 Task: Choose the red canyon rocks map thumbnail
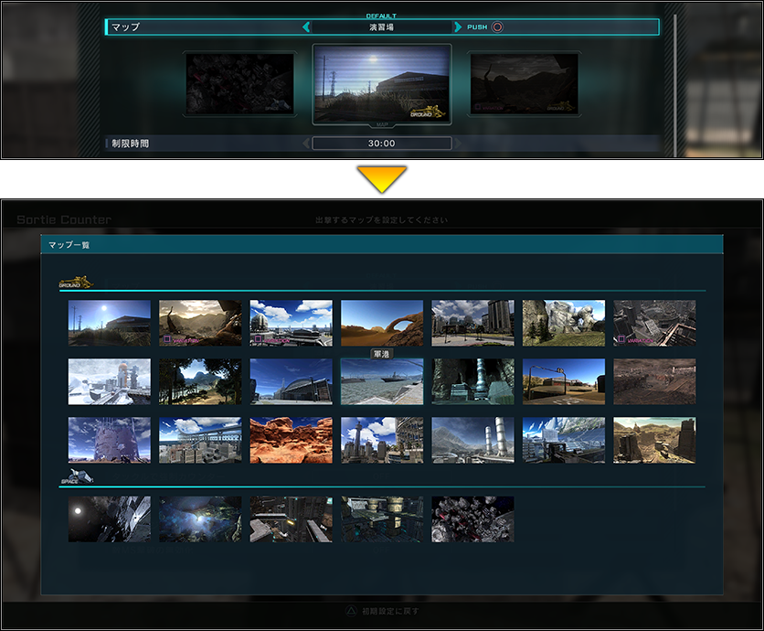292,440
